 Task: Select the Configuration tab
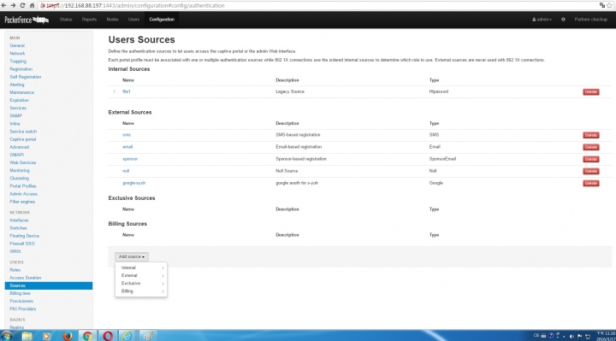pyautogui.click(x=162, y=19)
